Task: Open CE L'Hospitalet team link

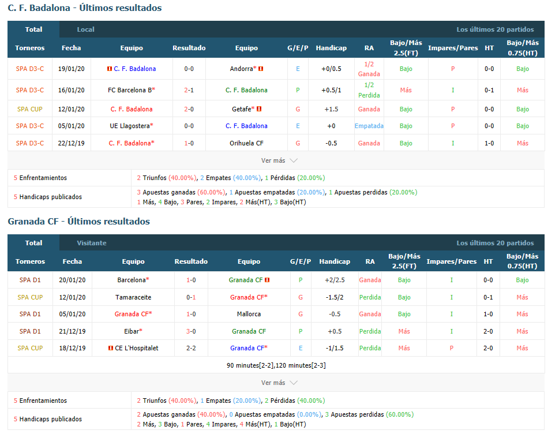Action: (137, 348)
